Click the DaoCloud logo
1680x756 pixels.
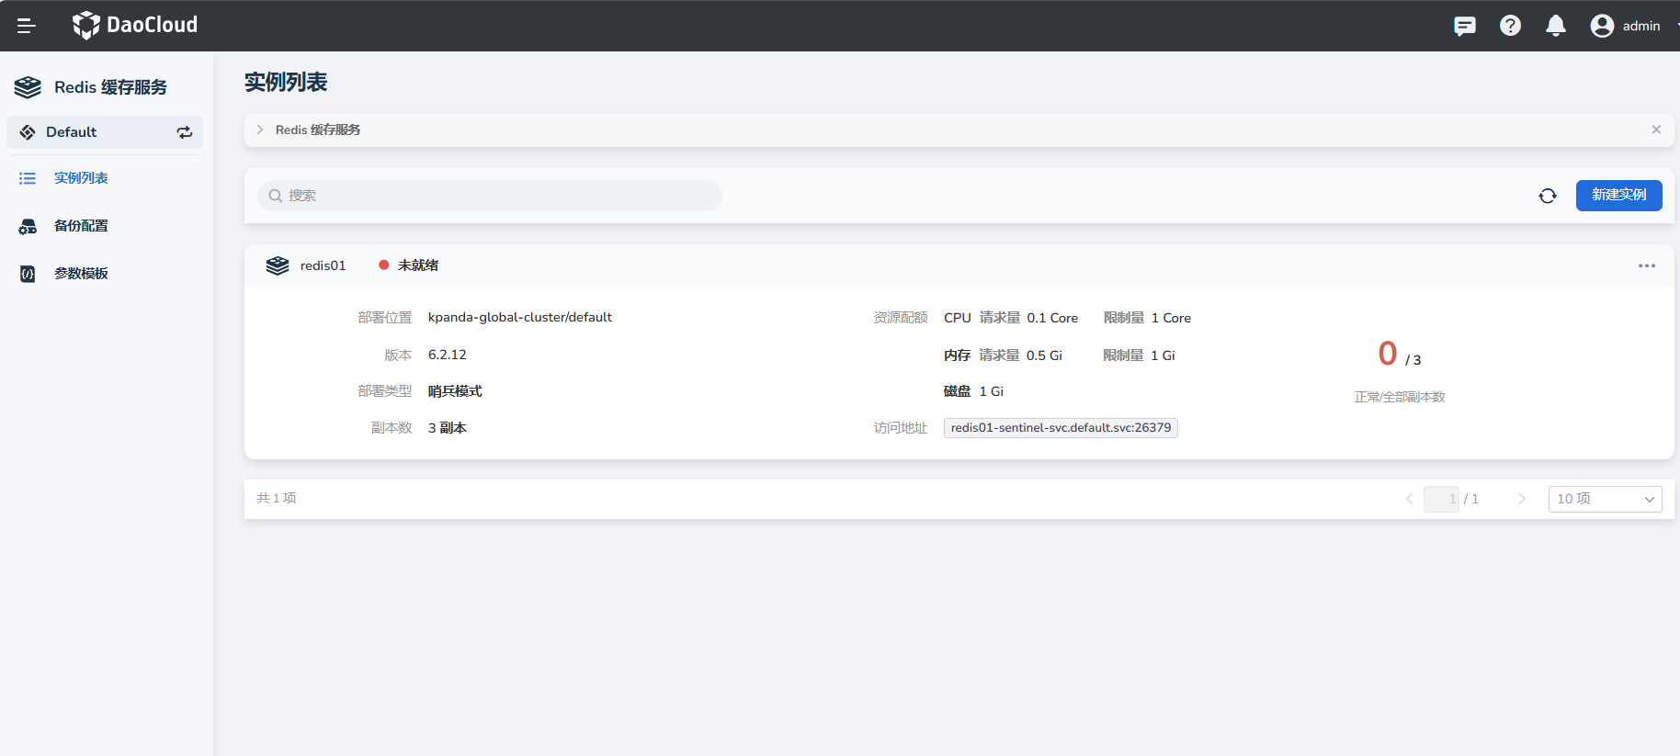[x=135, y=25]
